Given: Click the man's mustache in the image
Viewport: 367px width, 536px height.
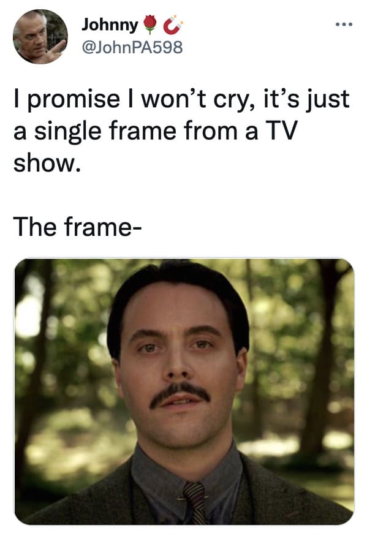Looking at the screenshot, I should point(180,394).
